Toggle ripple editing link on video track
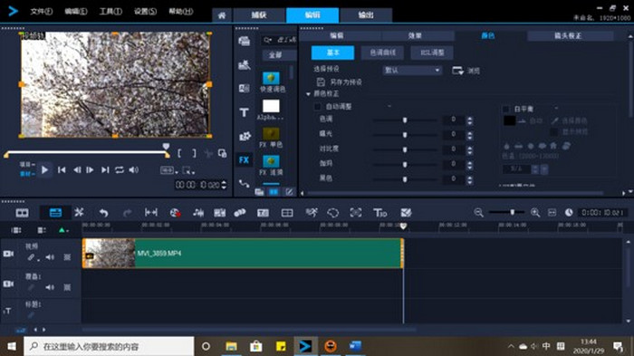The height and width of the screenshot is (356, 634). [31, 257]
